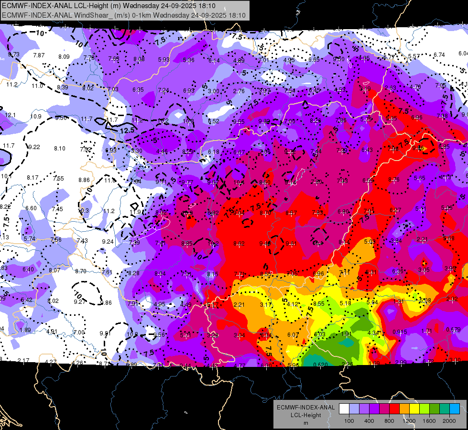Viewport: 468px width, 430px height.
Task: Click the shear value '9.22'
Action: [x=34, y=147]
